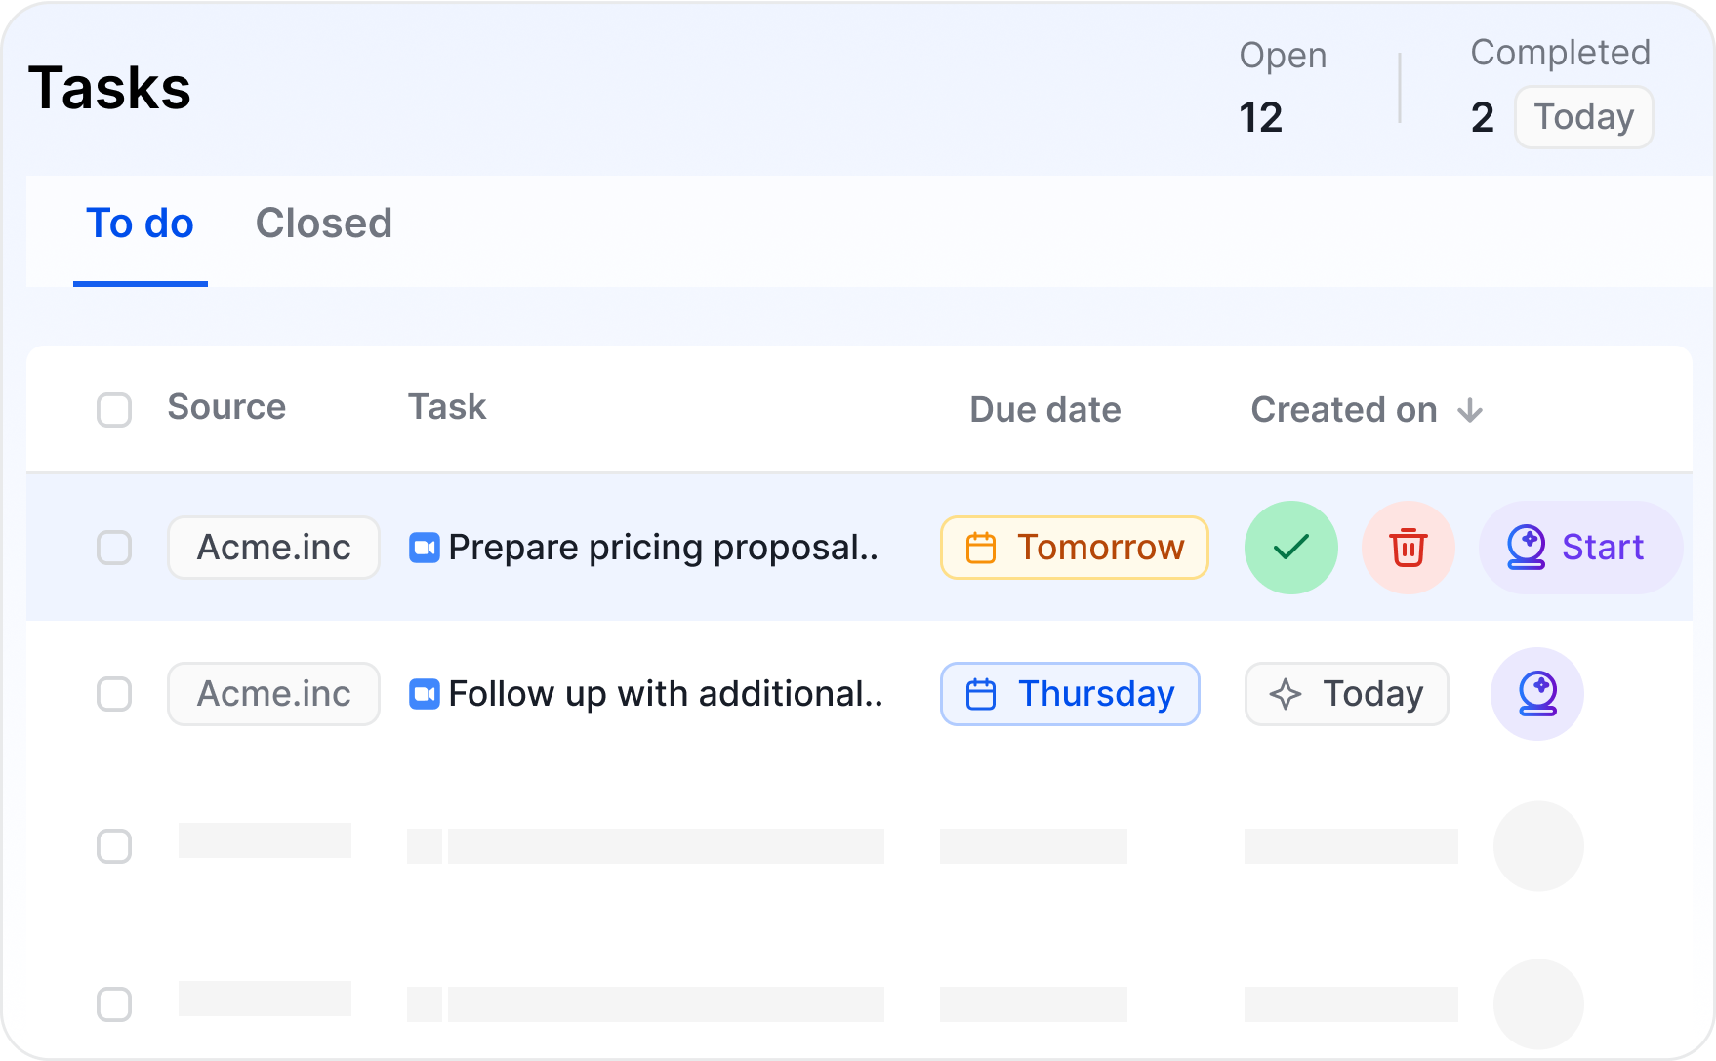Viewport: 1716px width, 1061px height.
Task: Open the Thursday due date picker
Action: (x=1070, y=694)
